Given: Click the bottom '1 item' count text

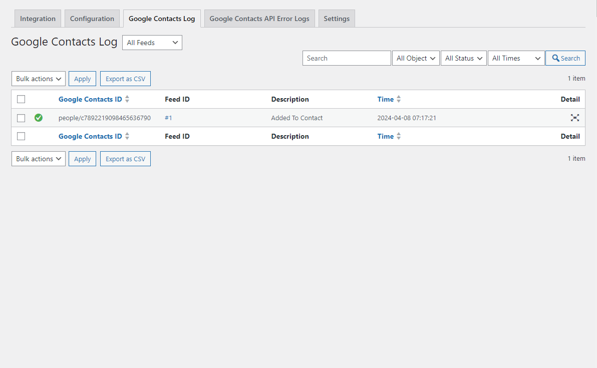Looking at the screenshot, I should 576,158.
